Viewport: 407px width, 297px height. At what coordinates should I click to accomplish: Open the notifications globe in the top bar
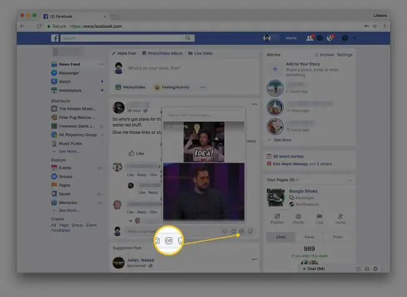(329, 38)
